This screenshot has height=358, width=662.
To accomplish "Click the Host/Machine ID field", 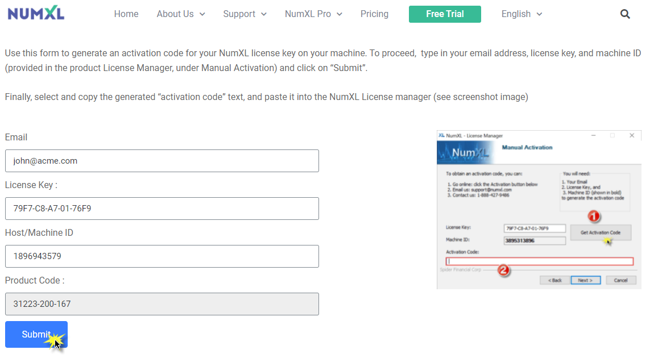I will pyautogui.click(x=162, y=256).
